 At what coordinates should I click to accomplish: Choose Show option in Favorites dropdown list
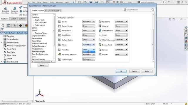tap(89, 52)
